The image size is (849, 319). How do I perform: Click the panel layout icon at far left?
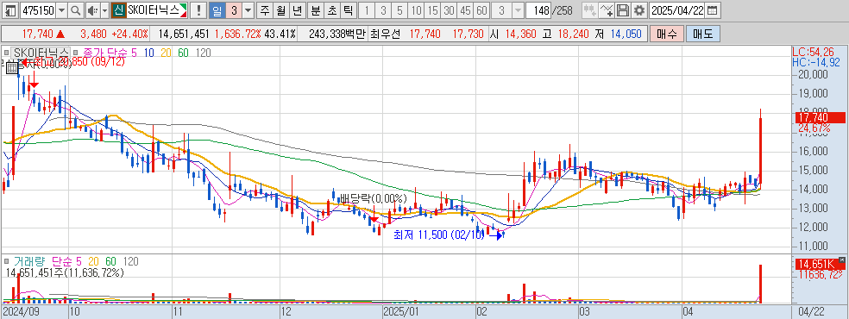point(10,9)
